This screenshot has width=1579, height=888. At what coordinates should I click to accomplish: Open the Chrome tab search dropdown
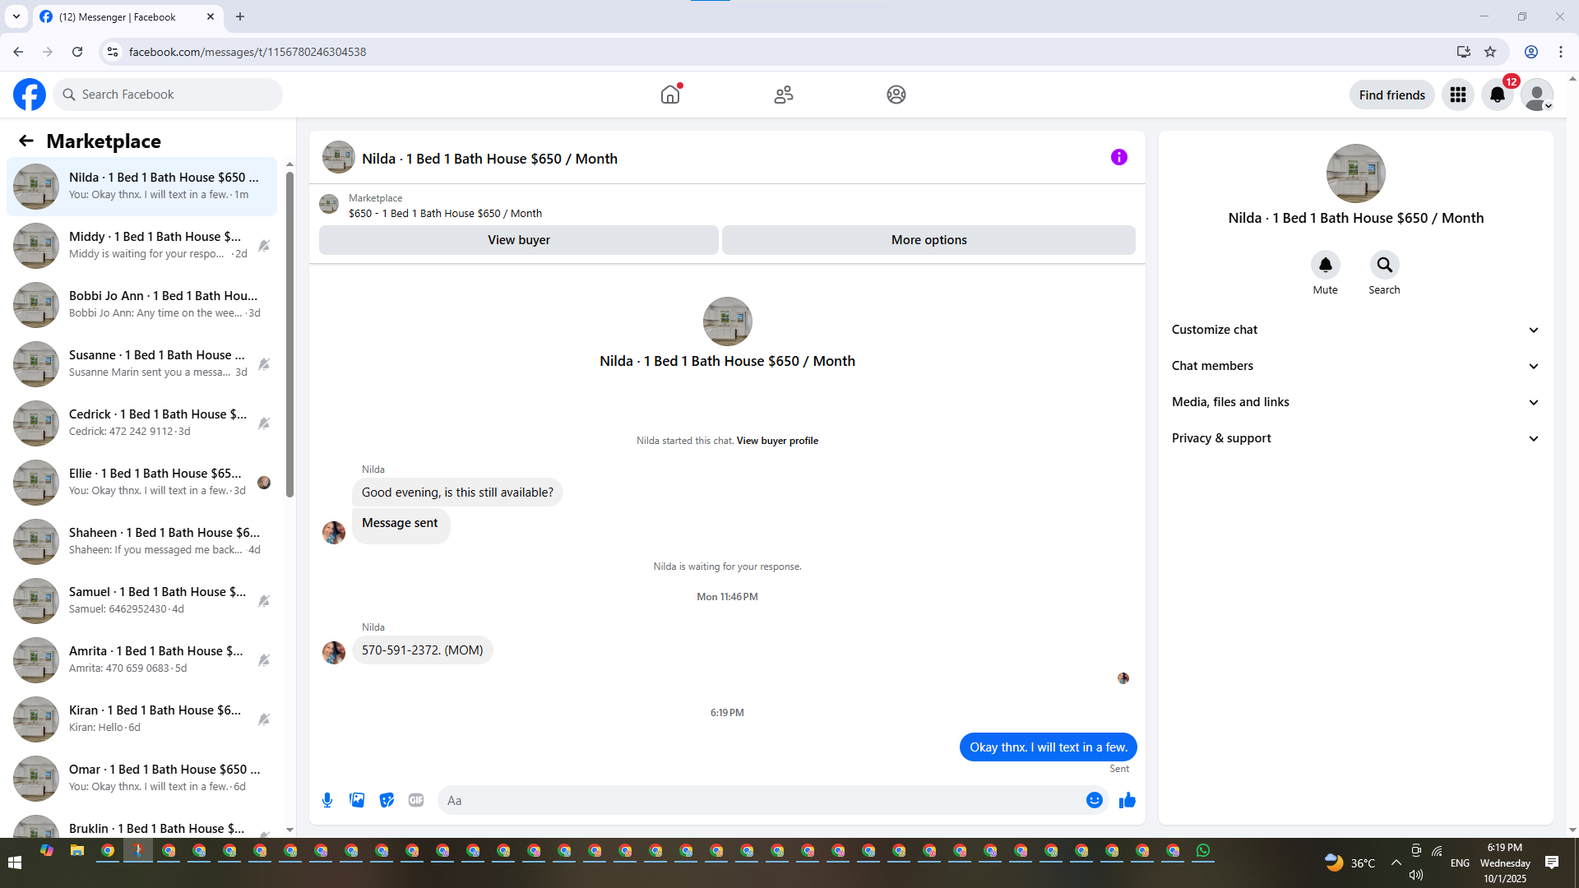(16, 16)
